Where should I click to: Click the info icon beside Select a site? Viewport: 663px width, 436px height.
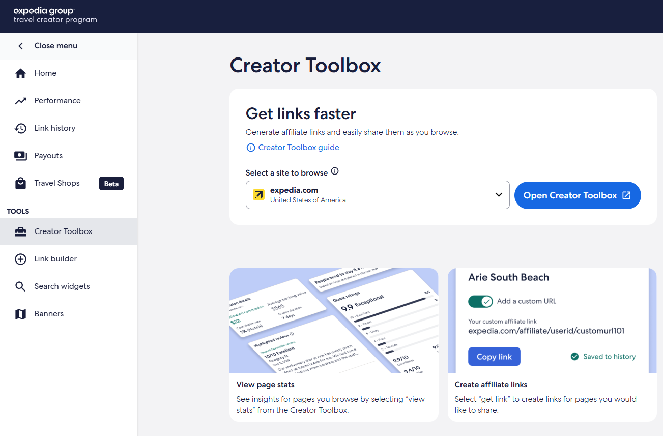[335, 171]
